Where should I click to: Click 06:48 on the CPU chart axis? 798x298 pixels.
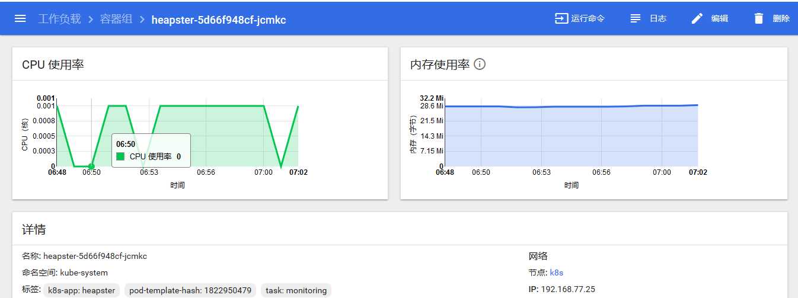tap(58, 172)
